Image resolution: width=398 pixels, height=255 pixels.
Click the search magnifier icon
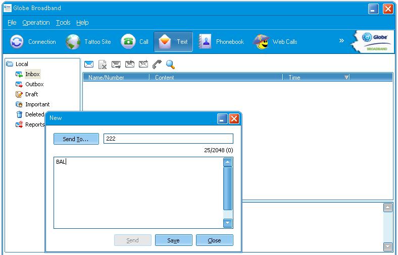[170, 65]
